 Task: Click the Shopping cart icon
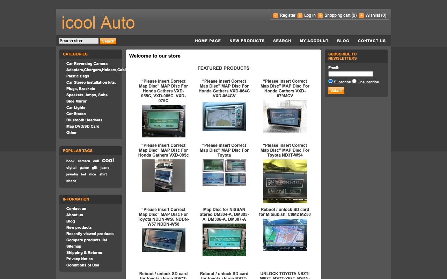point(320,15)
